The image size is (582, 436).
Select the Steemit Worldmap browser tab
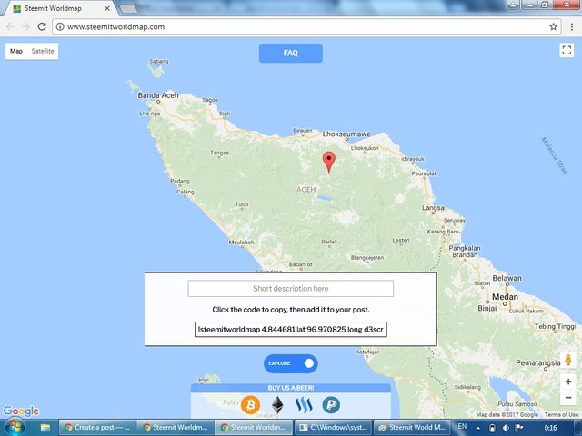[59, 8]
